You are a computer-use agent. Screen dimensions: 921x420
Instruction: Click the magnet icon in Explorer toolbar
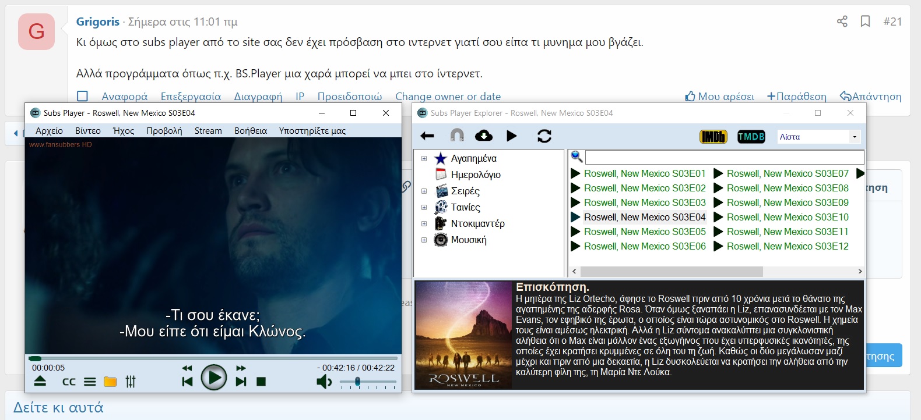457,136
